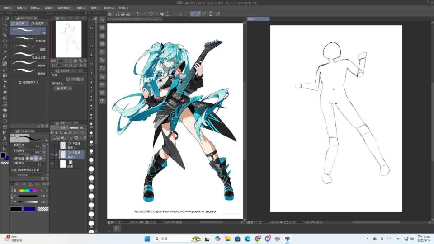The width and height of the screenshot is (434, 244).
Task: Click the Lock layer padlock icon
Action: point(65,133)
